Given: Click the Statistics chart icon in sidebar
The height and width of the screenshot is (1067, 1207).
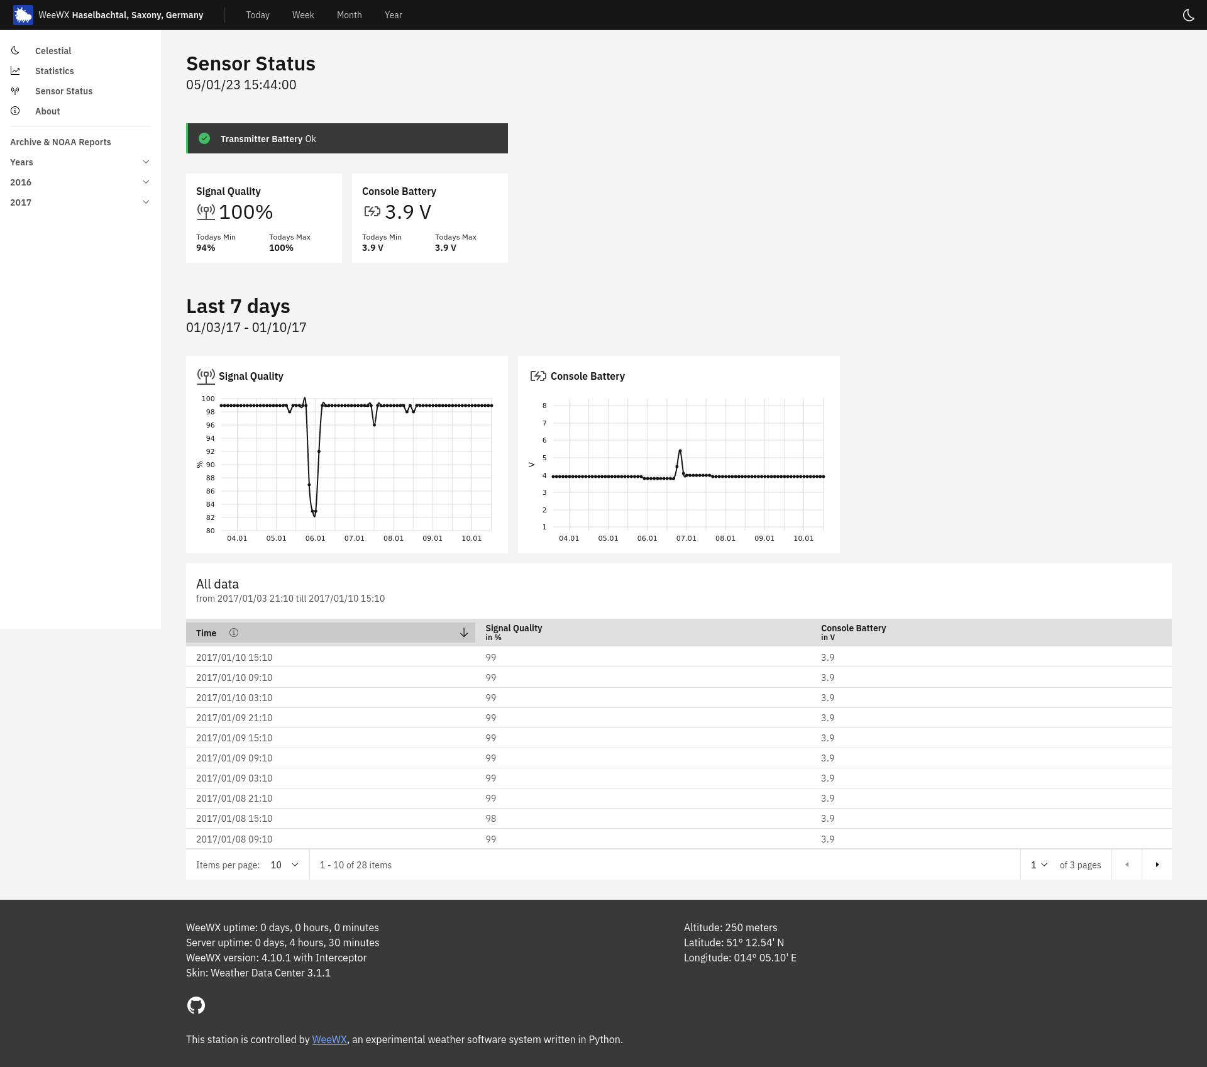Looking at the screenshot, I should 15,71.
